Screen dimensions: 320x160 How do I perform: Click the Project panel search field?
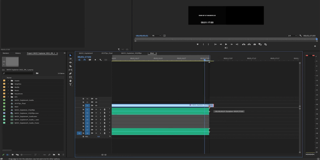[x=18, y=73]
